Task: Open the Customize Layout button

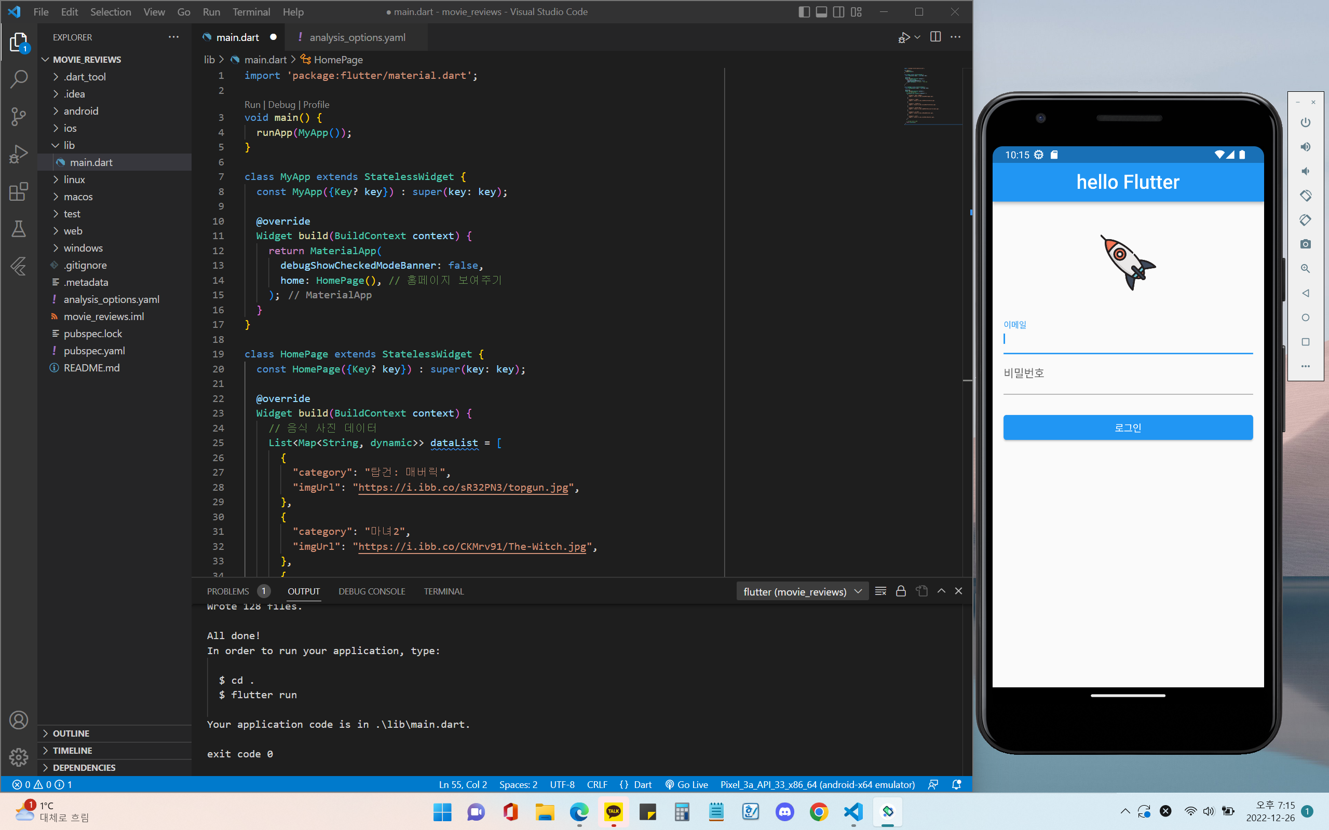Action: [x=856, y=11]
